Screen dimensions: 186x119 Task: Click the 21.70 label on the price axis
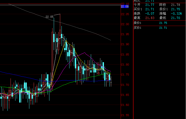(125, 85)
